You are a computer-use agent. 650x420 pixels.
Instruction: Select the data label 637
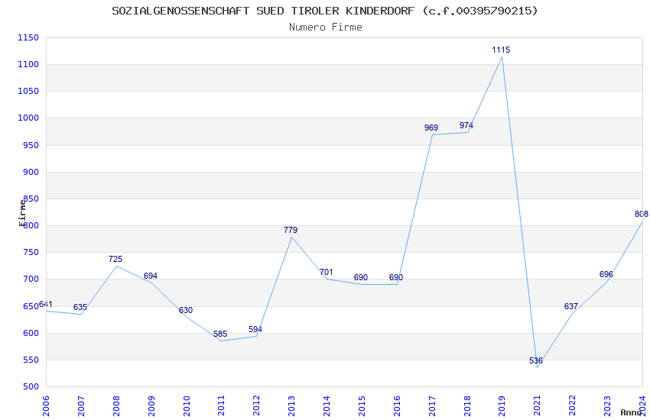(x=571, y=307)
